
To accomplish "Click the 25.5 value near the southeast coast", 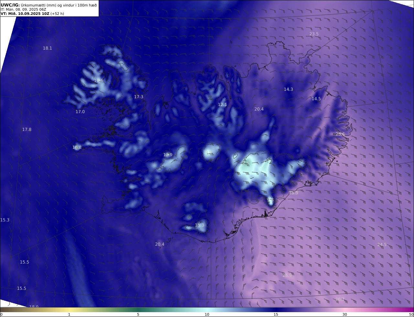I will [294, 193].
